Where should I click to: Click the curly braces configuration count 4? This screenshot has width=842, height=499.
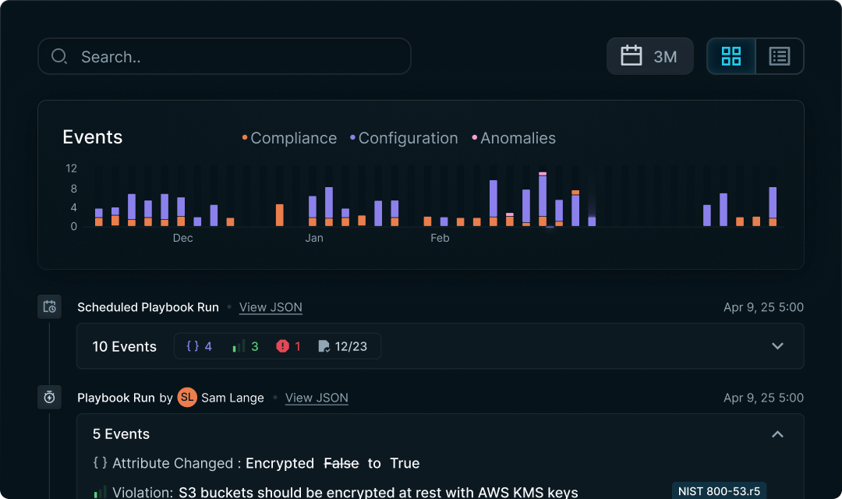coord(199,346)
